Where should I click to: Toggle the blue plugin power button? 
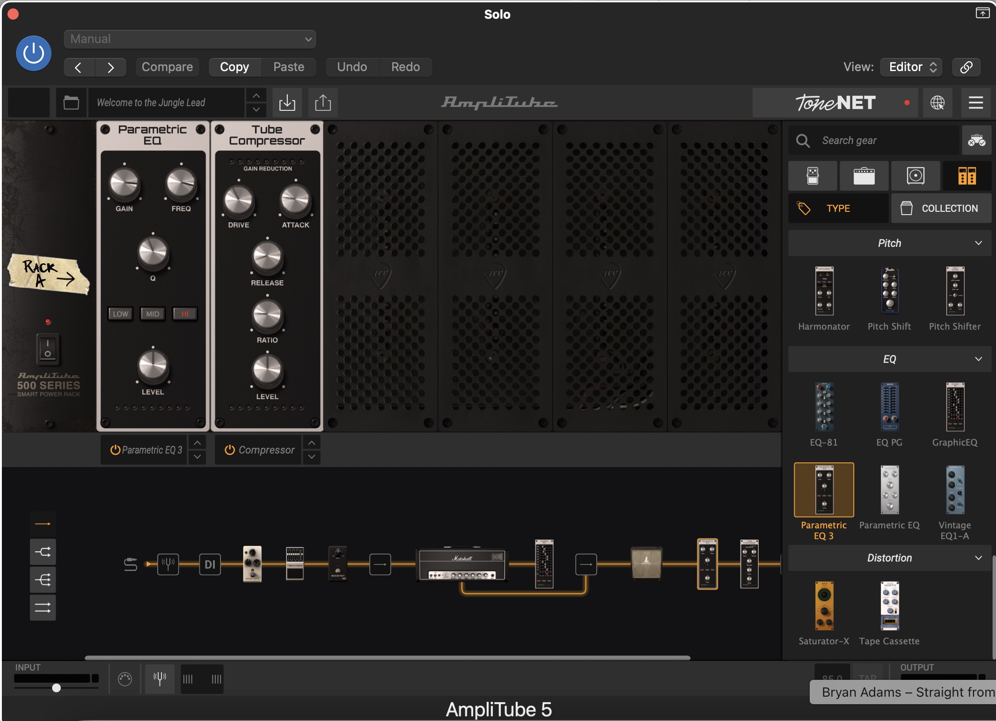[x=34, y=53]
